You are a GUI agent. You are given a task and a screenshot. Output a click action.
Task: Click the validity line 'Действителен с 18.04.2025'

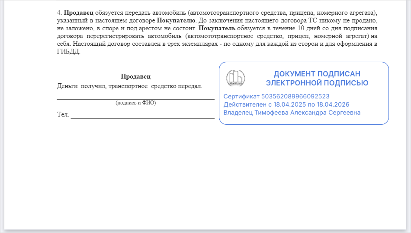point(286,104)
